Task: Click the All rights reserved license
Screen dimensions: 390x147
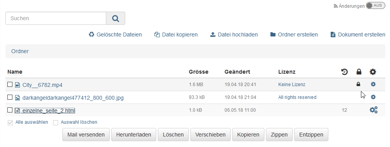Action: [x=297, y=97]
